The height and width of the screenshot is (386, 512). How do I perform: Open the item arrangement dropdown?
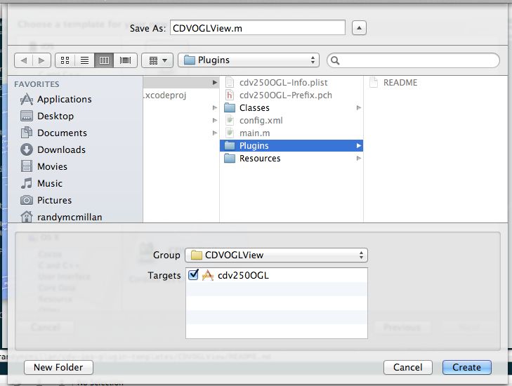(157, 60)
